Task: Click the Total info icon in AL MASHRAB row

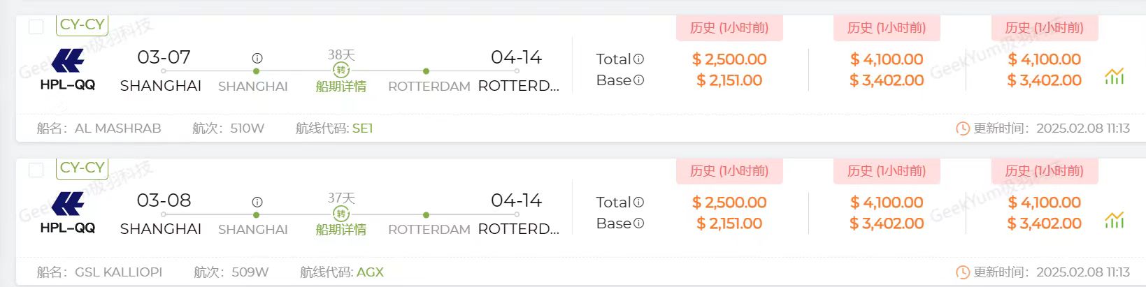Action: point(638,59)
